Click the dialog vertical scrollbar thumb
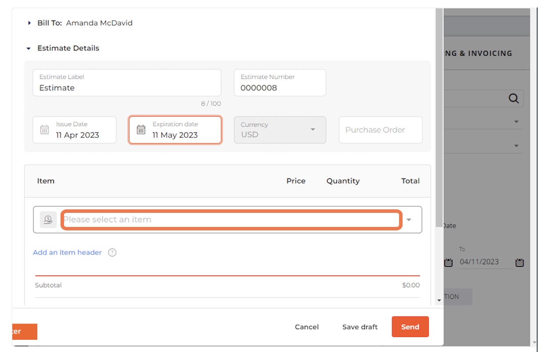 coord(439,118)
